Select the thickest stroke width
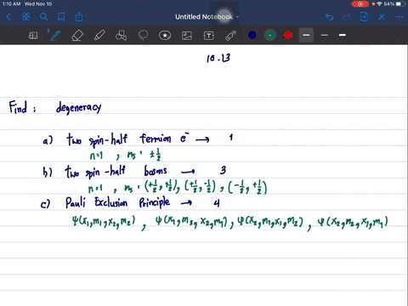The image size is (408, 306). [343, 35]
